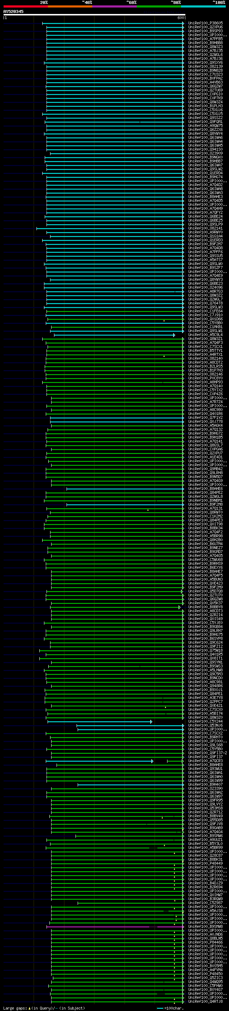This screenshot has width=229, height=1011.
Task: Select the UniRef100_O23390 label
Action: pos(205,789)
